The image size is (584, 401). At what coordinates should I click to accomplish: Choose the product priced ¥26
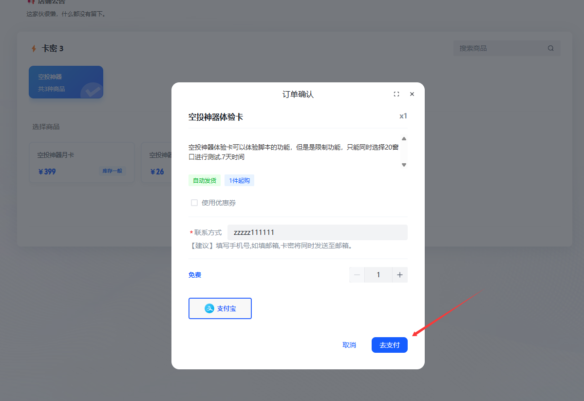(x=156, y=163)
